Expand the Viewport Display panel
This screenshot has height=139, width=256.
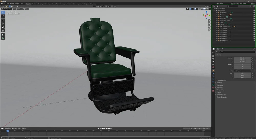point(221,95)
